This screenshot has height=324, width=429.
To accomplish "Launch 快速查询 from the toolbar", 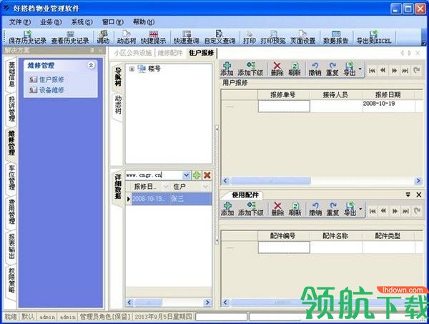I will pos(187,37).
